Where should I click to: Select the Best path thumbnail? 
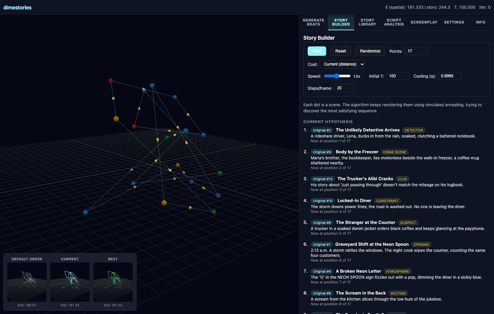click(x=113, y=282)
